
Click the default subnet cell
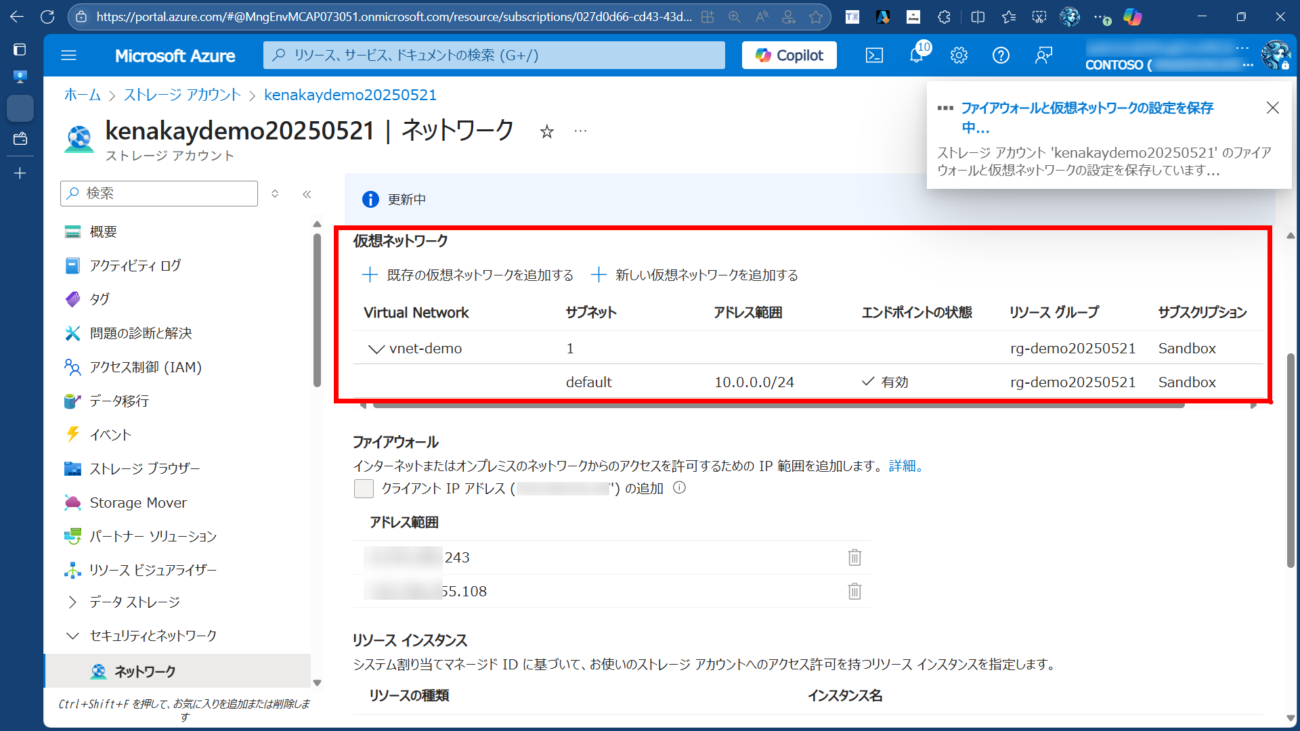coord(588,382)
